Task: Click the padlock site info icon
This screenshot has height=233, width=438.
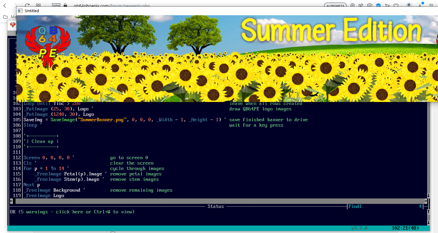Action: click(65, 6)
